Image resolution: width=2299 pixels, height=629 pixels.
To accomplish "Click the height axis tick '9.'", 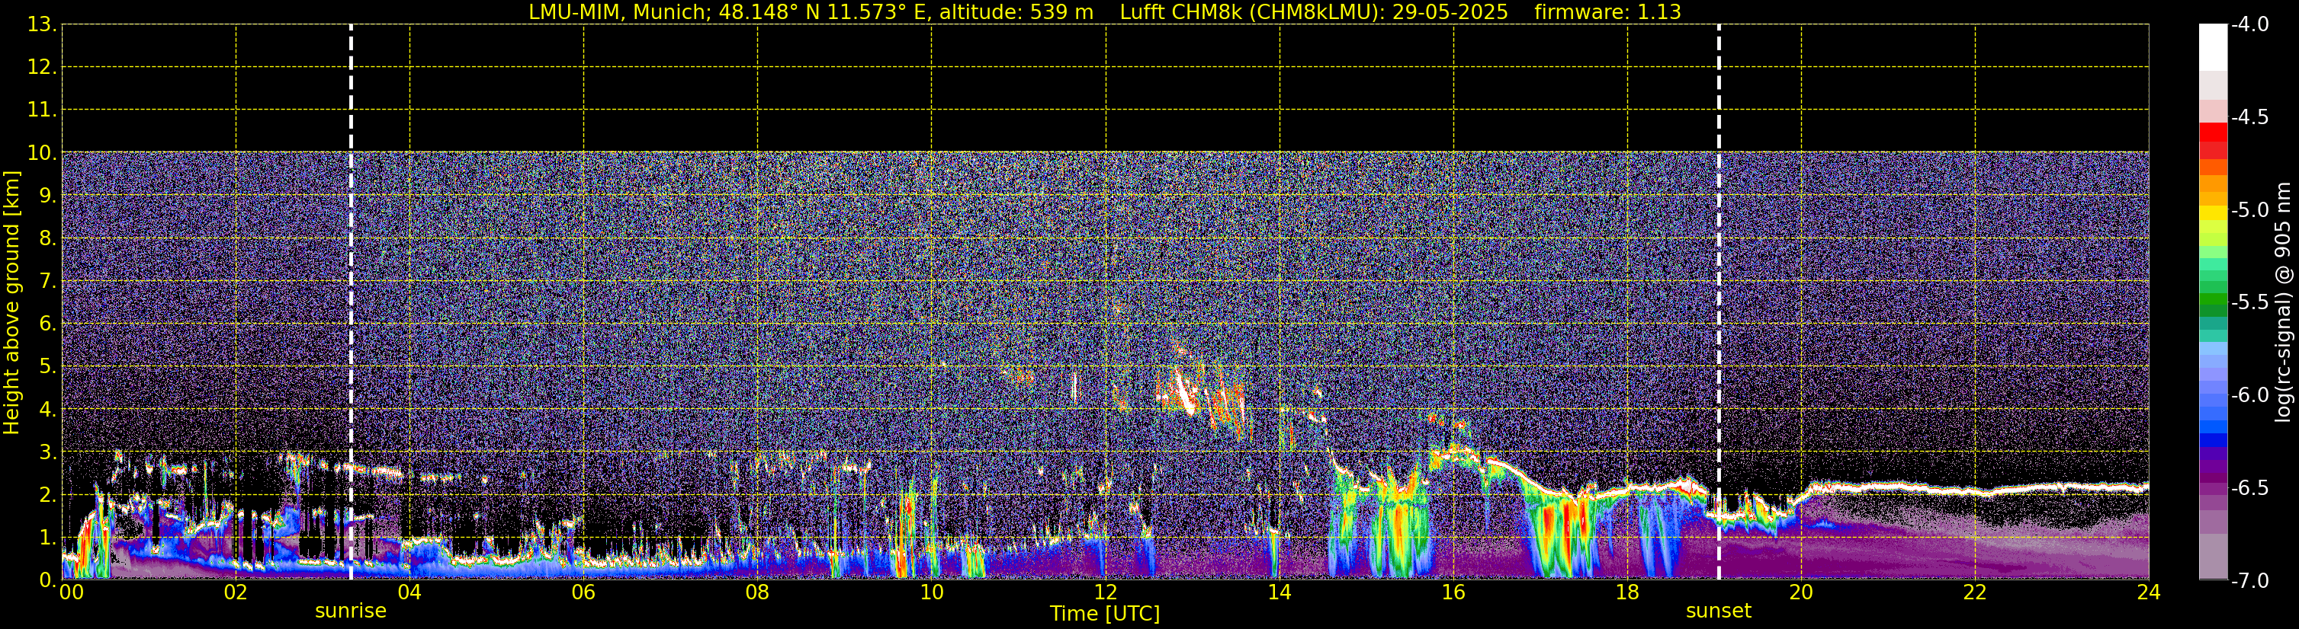I will point(47,196).
